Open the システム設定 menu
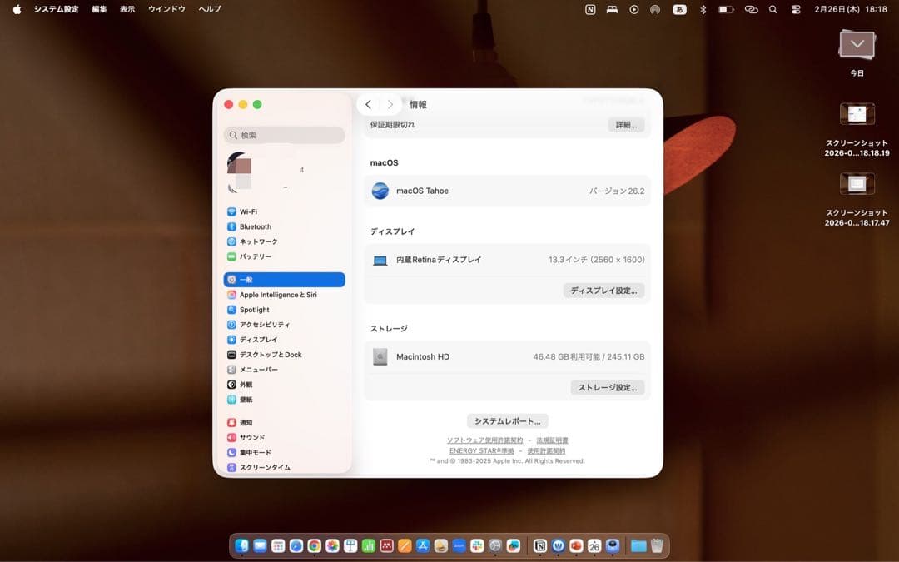 [x=57, y=9]
